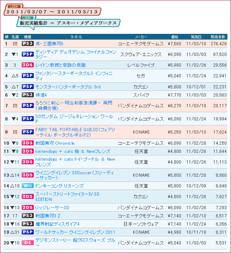Open ウイニングイレブン 3DSoccer link
The image size is (231, 253).
pos(74,175)
